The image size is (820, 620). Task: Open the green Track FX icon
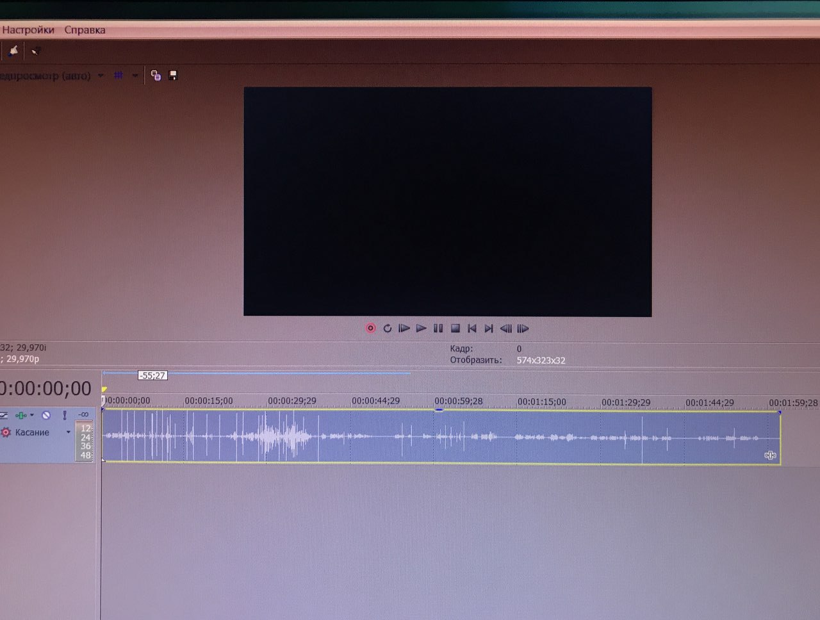pos(21,416)
